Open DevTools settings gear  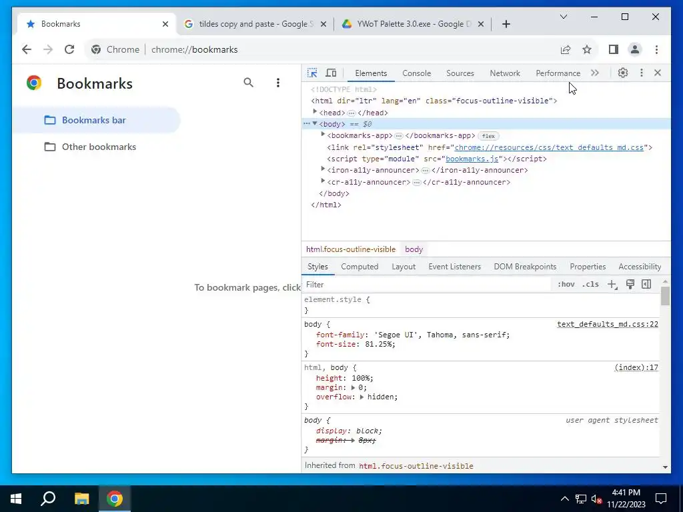(x=623, y=73)
